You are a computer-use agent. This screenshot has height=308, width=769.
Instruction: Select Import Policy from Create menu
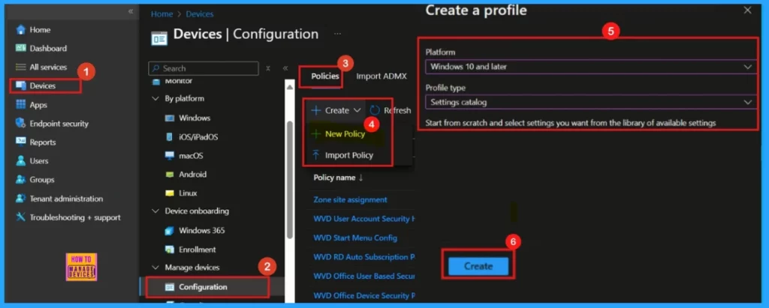point(349,155)
